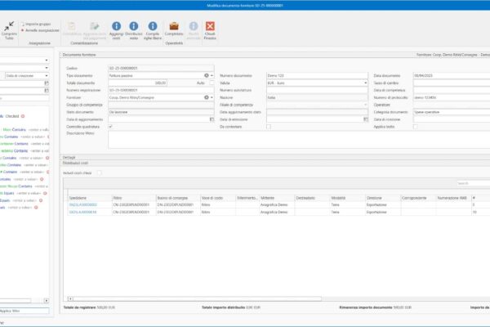
Task: Click the Tasso di cambio field
Action: click(x=452, y=83)
